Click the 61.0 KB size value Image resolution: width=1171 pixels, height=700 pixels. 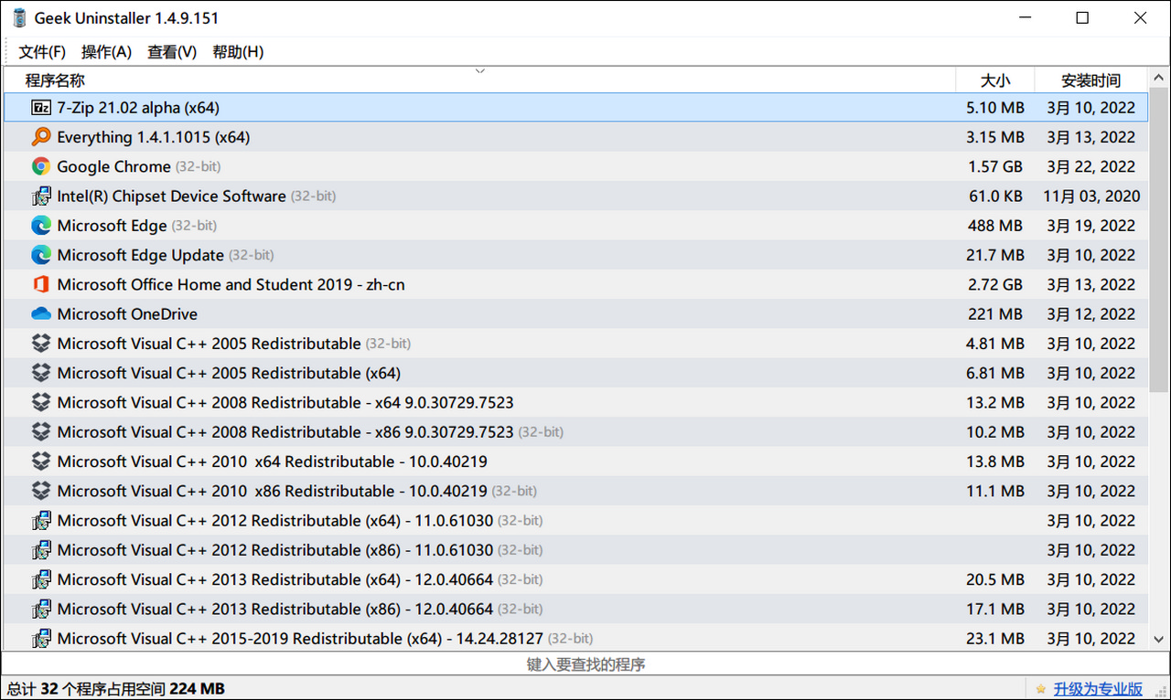995,196
